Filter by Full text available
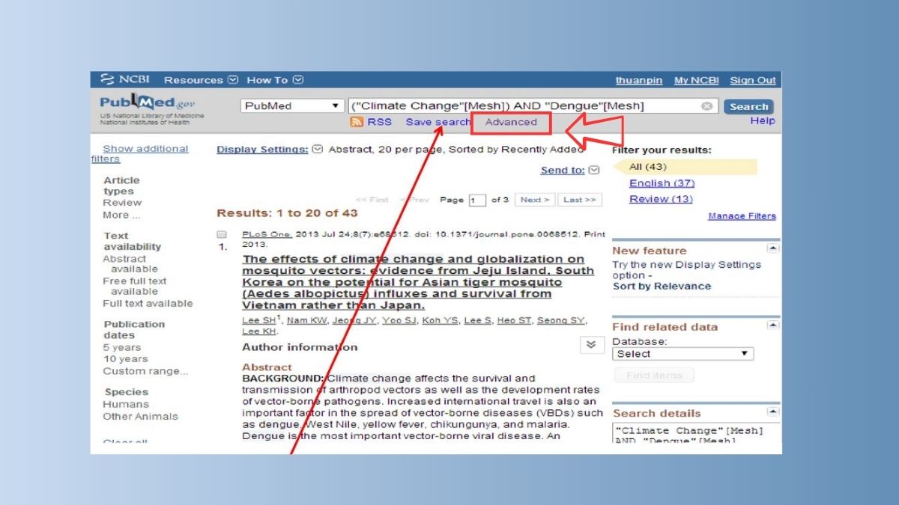Viewport: 899px width, 505px height. pyautogui.click(x=148, y=303)
